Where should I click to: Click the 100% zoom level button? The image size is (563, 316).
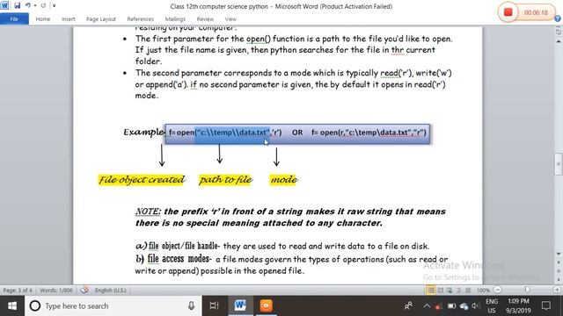click(483, 291)
